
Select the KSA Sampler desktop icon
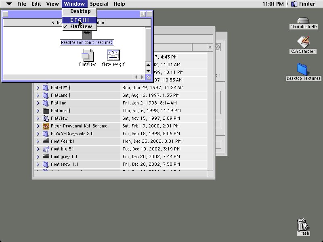click(x=303, y=42)
